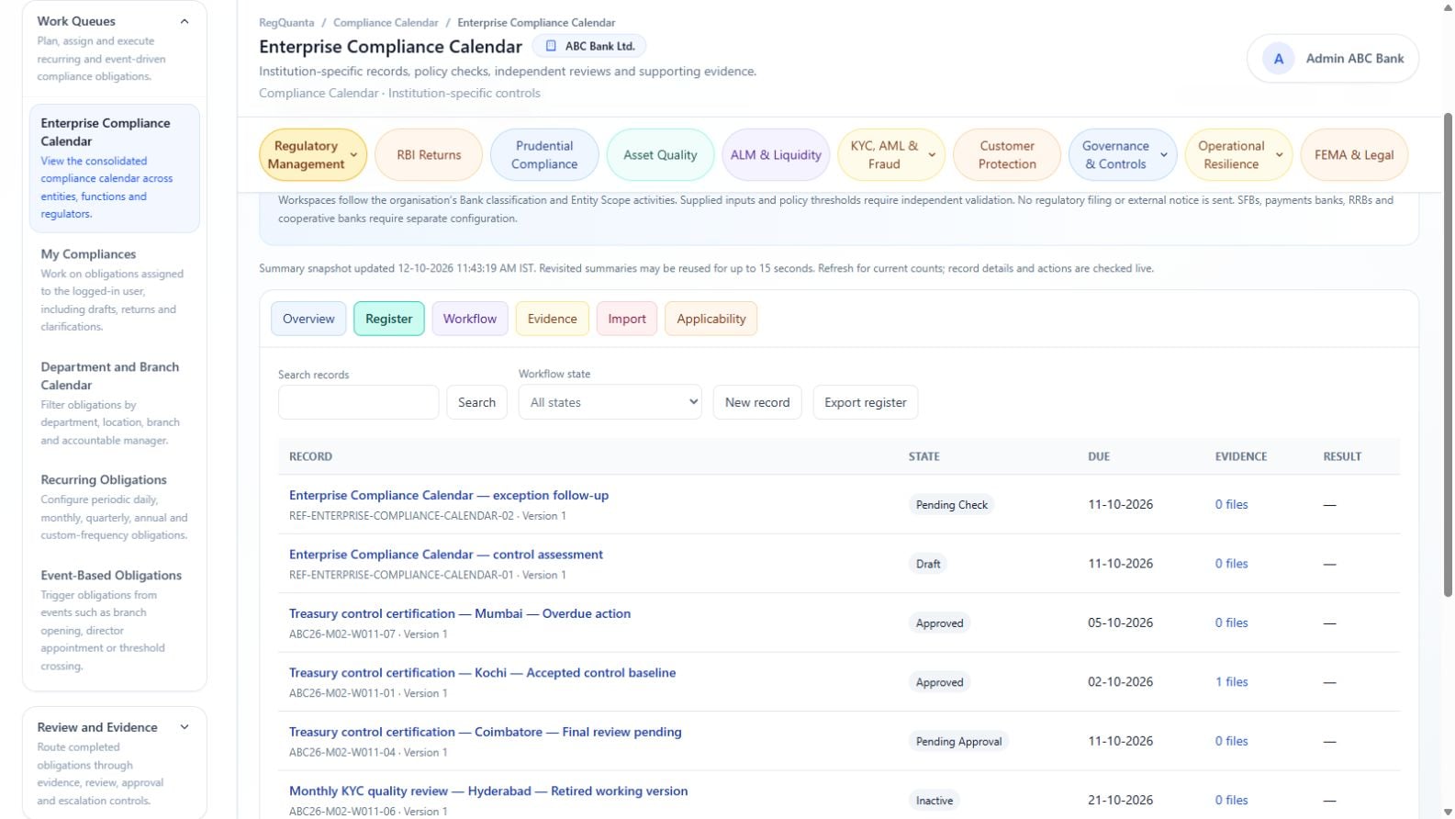This screenshot has width=1455, height=819.
Task: Open Prudential Compliance category
Action: [544, 155]
